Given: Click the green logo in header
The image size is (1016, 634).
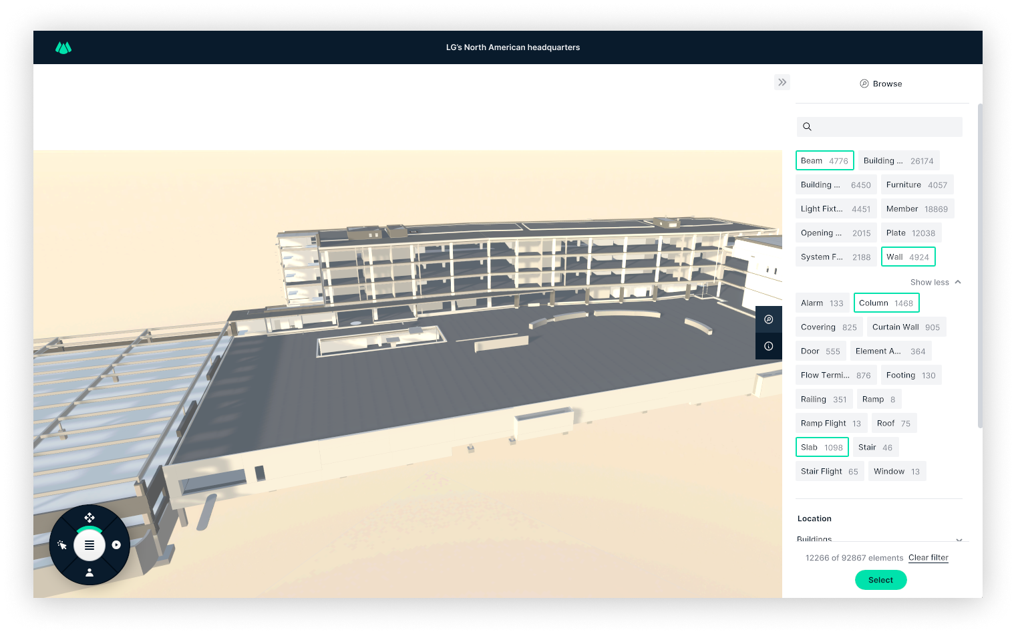Looking at the screenshot, I should [x=63, y=47].
